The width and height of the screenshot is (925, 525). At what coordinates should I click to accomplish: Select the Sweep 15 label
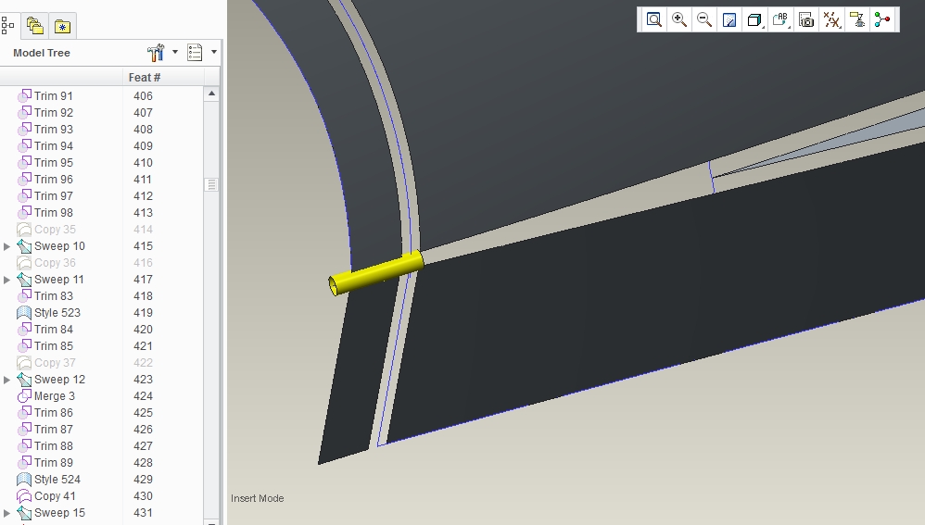tap(59, 513)
